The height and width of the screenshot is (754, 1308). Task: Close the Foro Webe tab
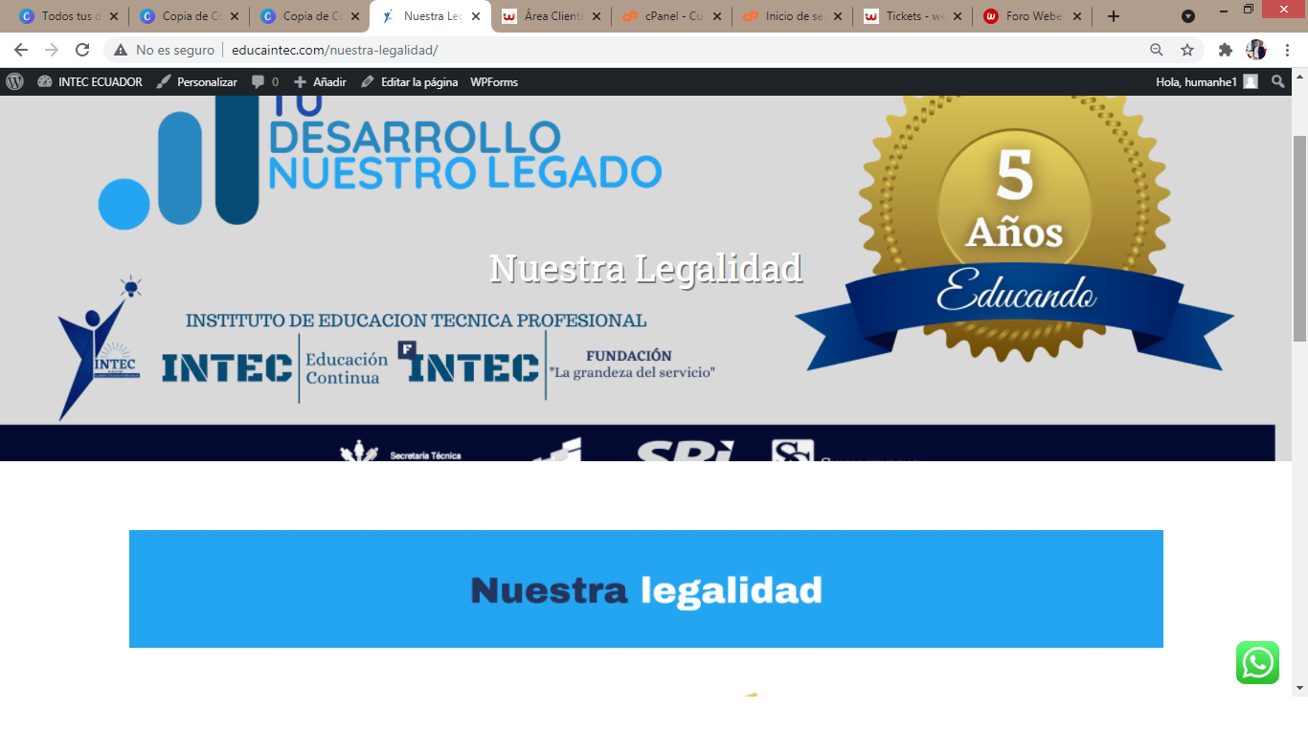(x=1077, y=16)
